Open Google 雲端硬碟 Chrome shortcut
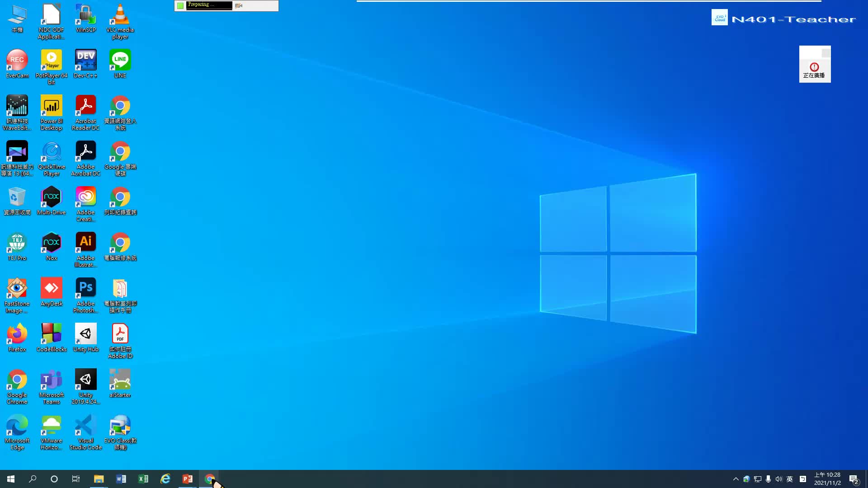Image resolution: width=868 pixels, height=488 pixels. (120, 159)
